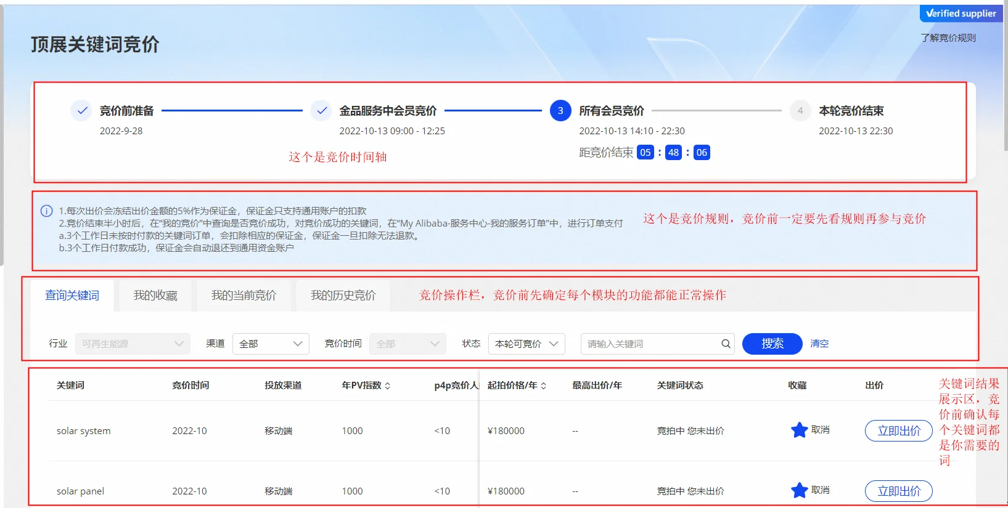Unfavorite solar system via star icon
The width and height of the screenshot is (1008, 508).
tap(799, 430)
